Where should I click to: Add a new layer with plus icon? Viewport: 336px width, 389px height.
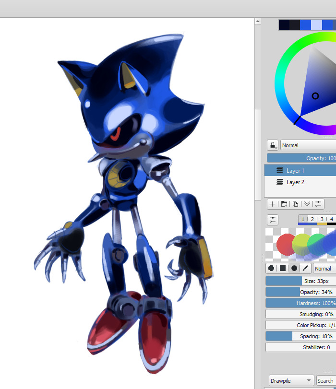(x=272, y=204)
